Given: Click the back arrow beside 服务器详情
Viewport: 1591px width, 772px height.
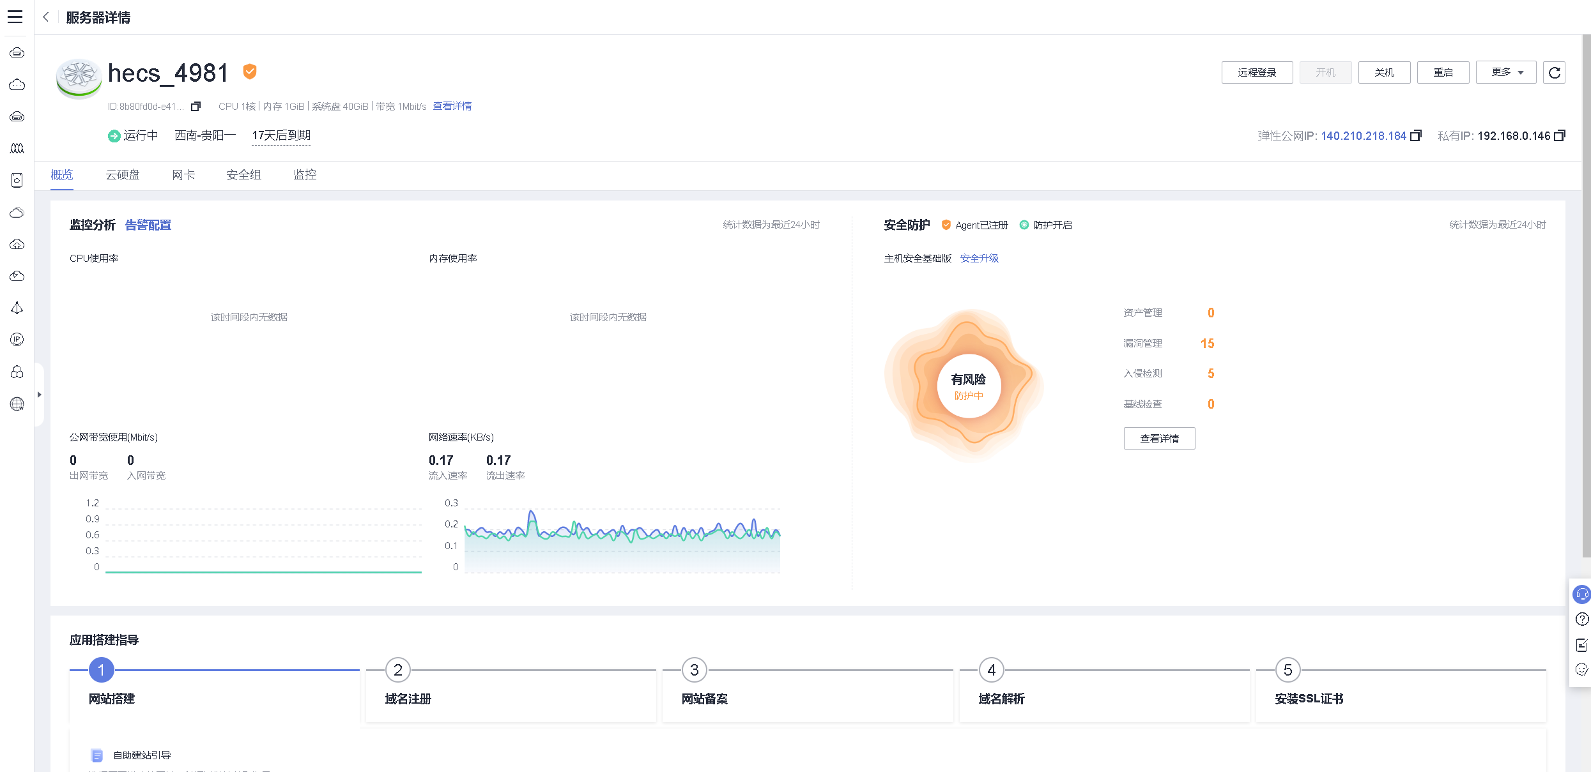Looking at the screenshot, I should coord(46,17).
